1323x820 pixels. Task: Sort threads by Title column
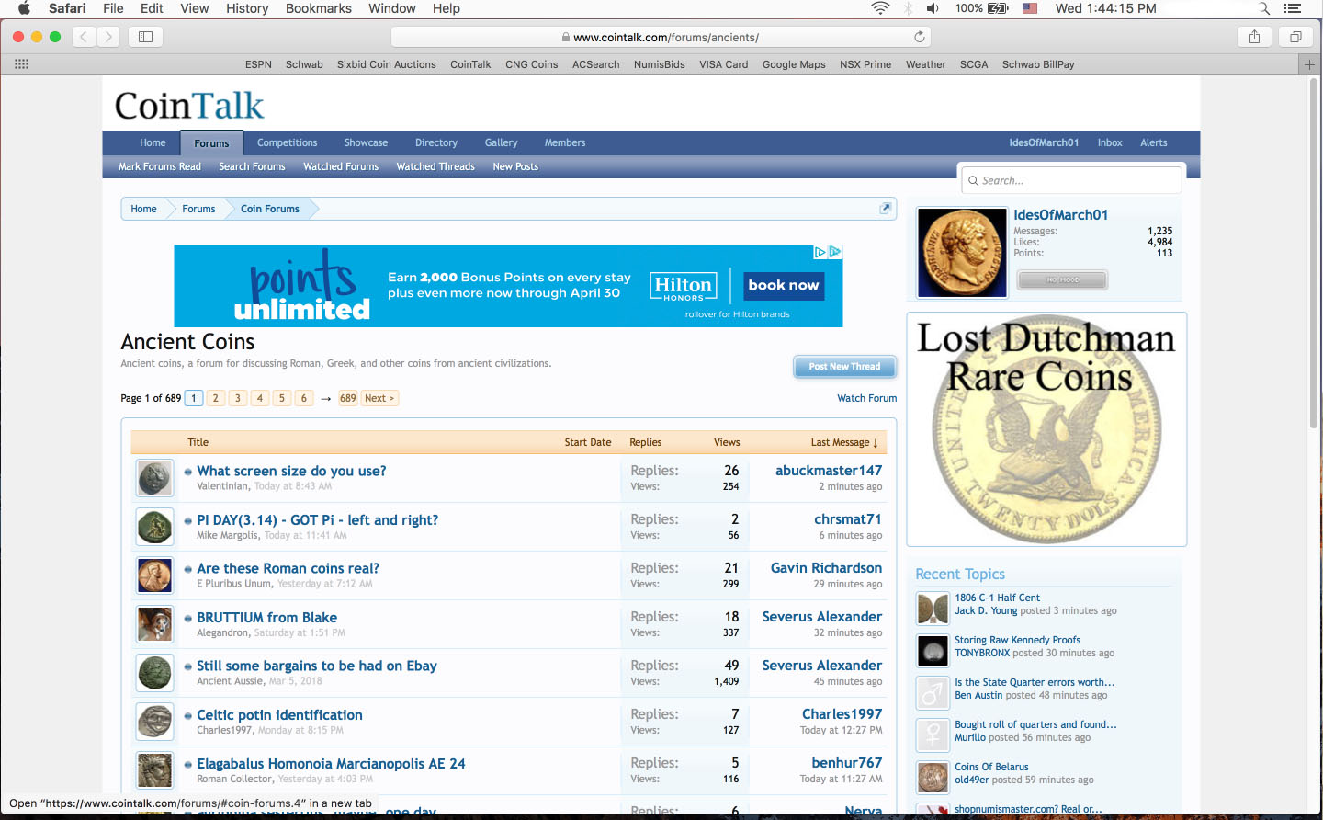pyautogui.click(x=198, y=442)
